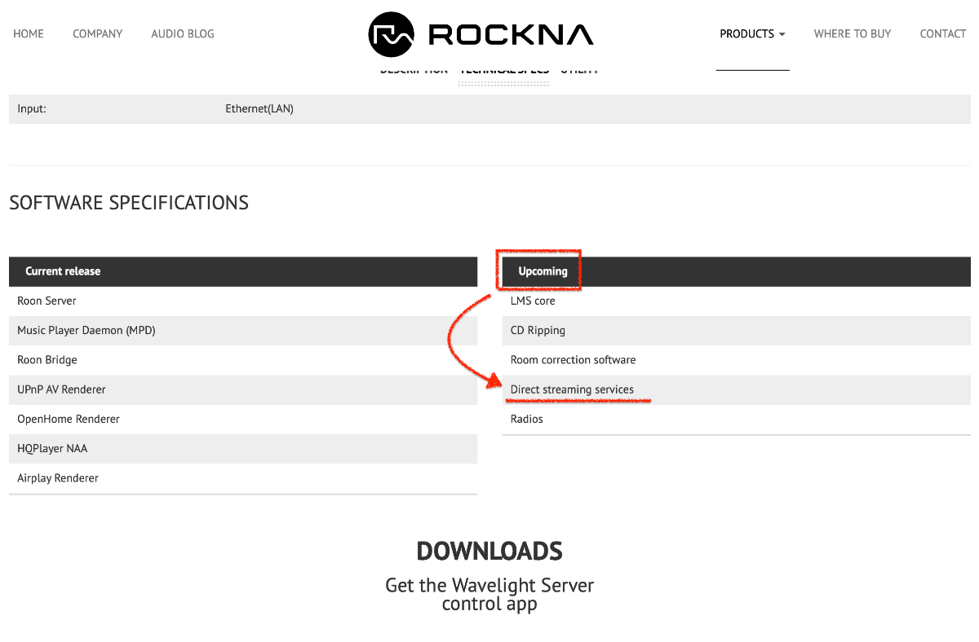This screenshot has width=979, height=642.
Task: Click the ROCKNA brand wordmark
Action: (511, 34)
